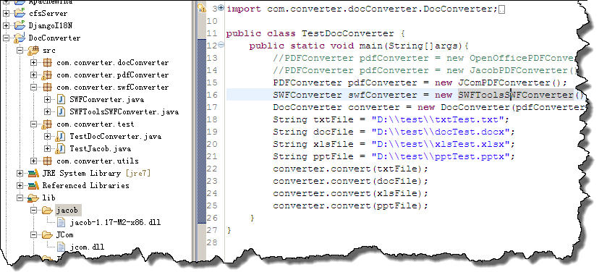Click the JRE System Library icon
The image size is (607, 280).
(x=33, y=173)
